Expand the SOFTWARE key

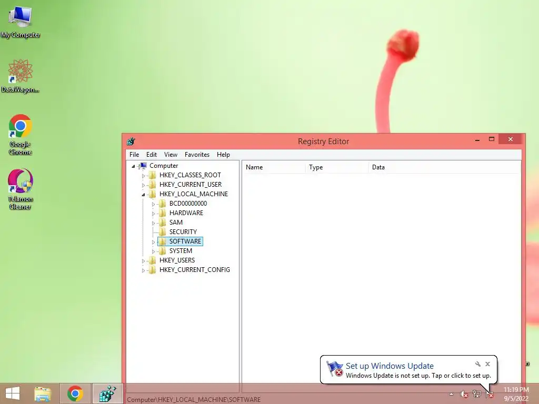153,242
